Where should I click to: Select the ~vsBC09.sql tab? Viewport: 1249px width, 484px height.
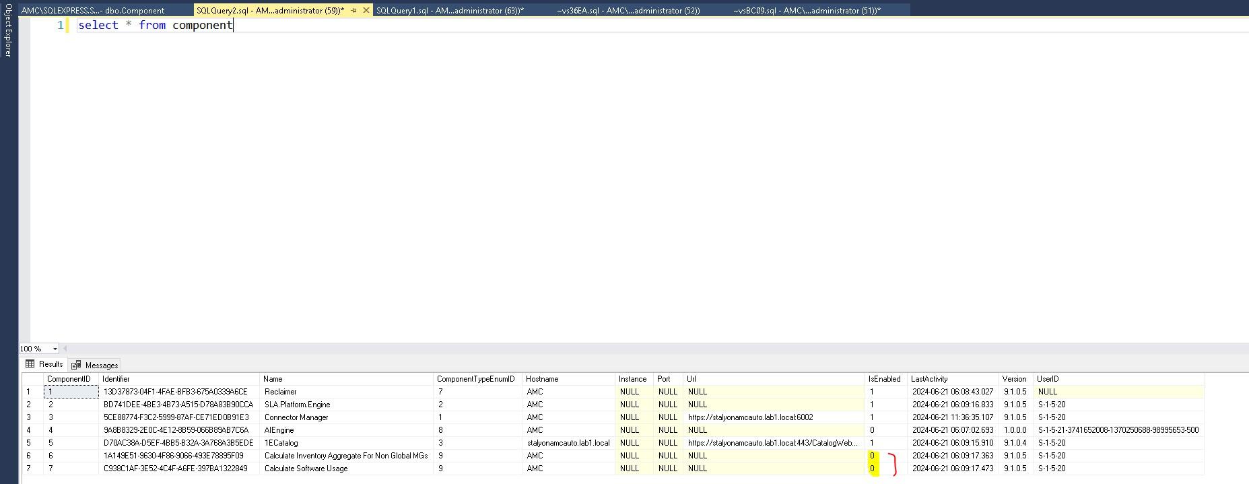pos(807,11)
